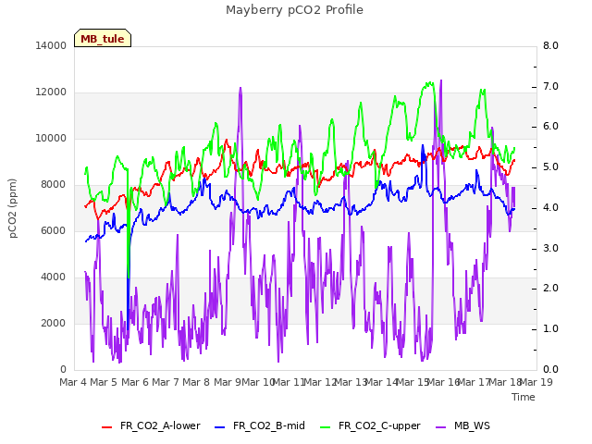Click the green legend swatch for C-upper
This screenshot has width=592, height=444.
(325, 427)
